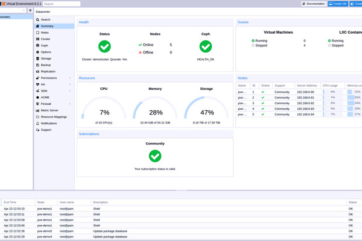This screenshot has width=362, height=241.
Task: Sort tasks by End Time column
Action: click(18, 202)
